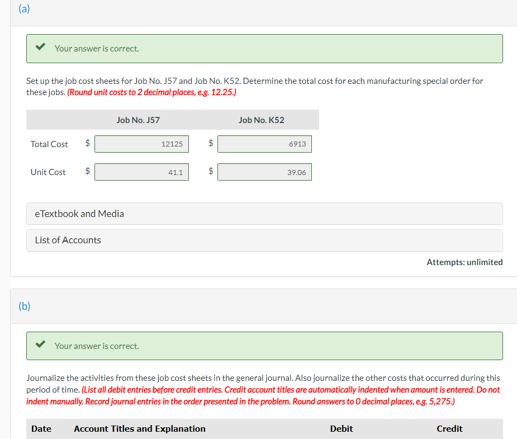Click the 'Account Titles and Explanation' header

(x=140, y=429)
